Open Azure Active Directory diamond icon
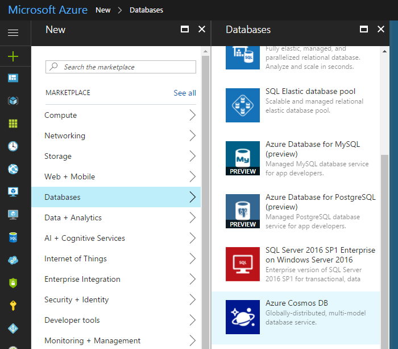The height and width of the screenshot is (349, 398). (13, 329)
